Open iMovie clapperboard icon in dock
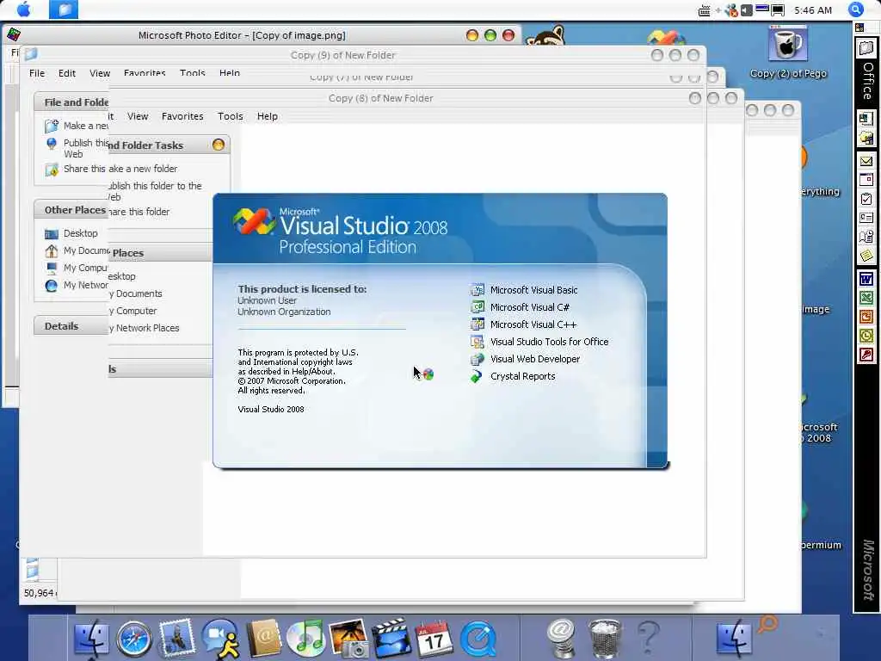 [x=391, y=638]
